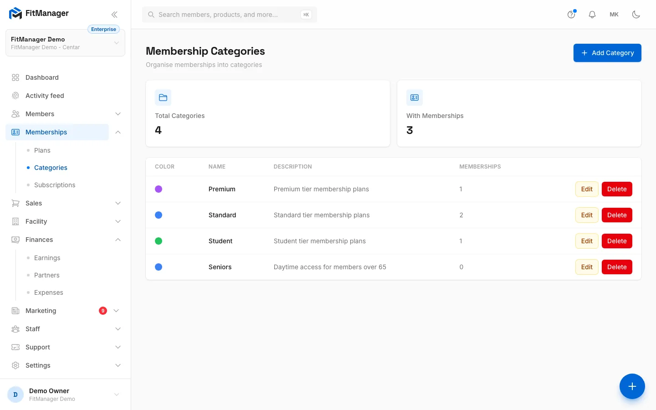Click the Marketing newspaper icon
The width and height of the screenshot is (656, 410).
click(x=15, y=311)
